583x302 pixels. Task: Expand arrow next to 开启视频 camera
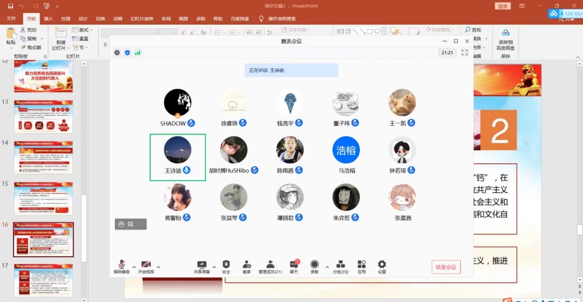[x=158, y=267]
